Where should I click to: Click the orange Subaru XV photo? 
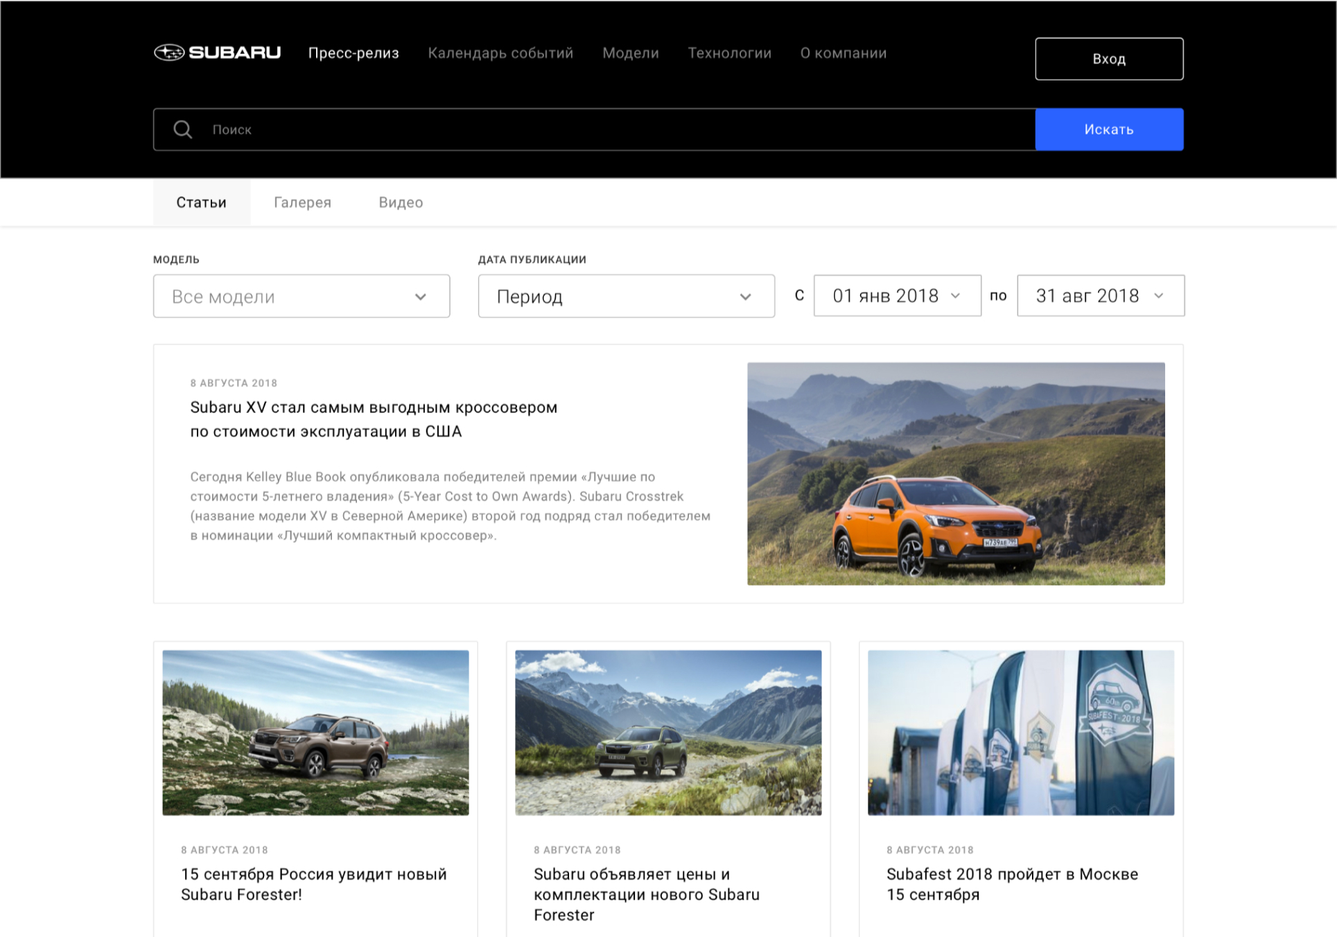click(956, 474)
